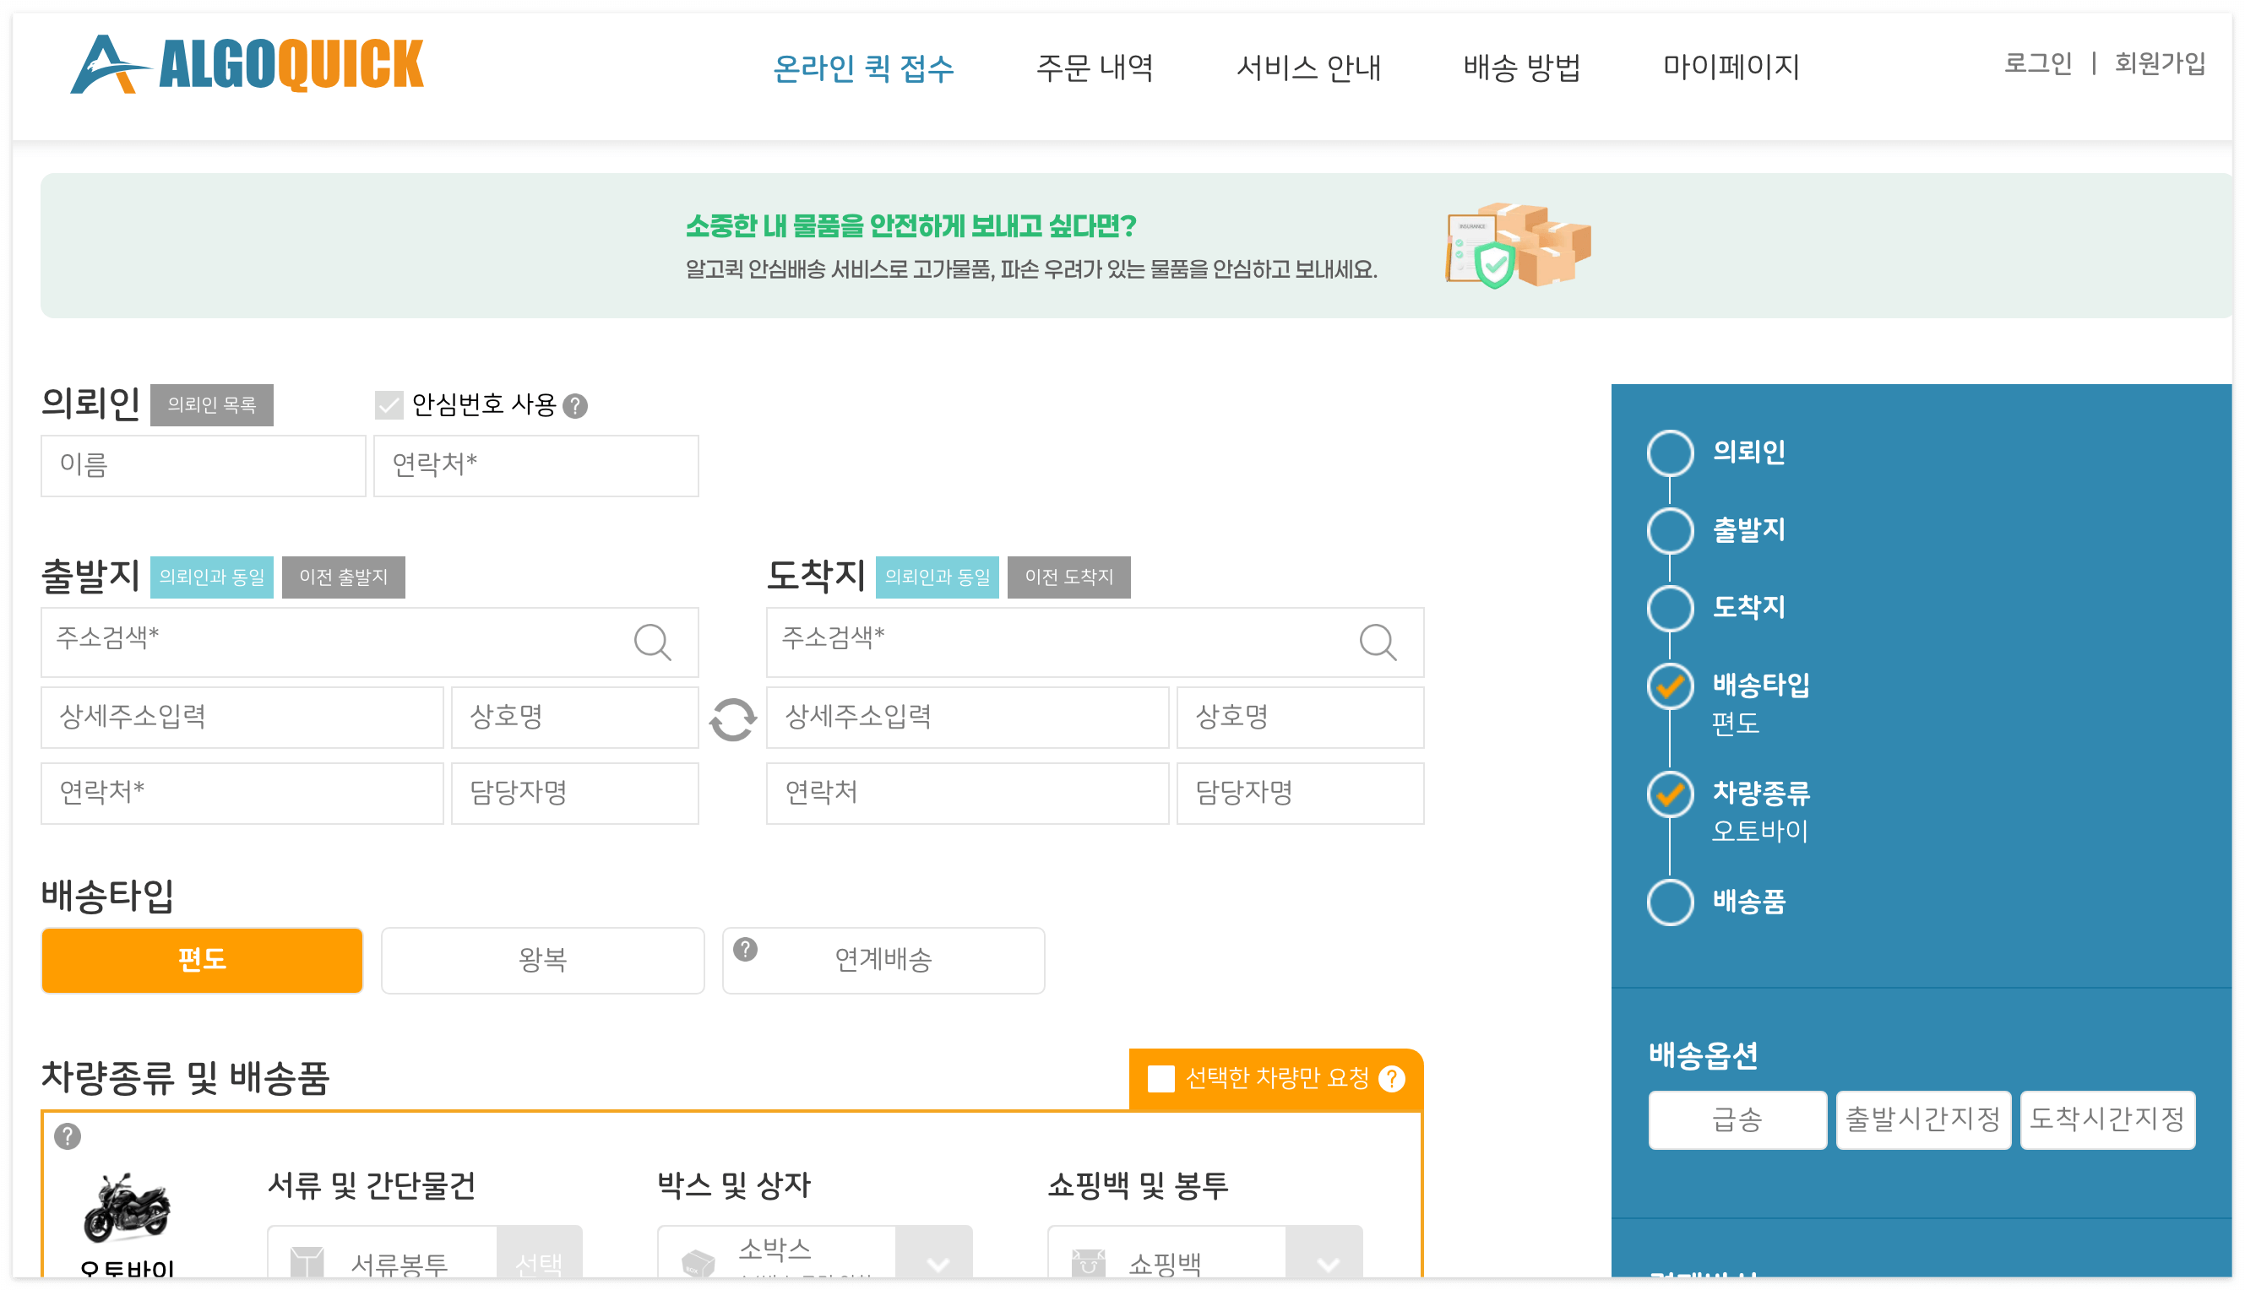2245x1290 pixels.
Task: Click the insured-boxes shield banner image
Action: point(1517,246)
